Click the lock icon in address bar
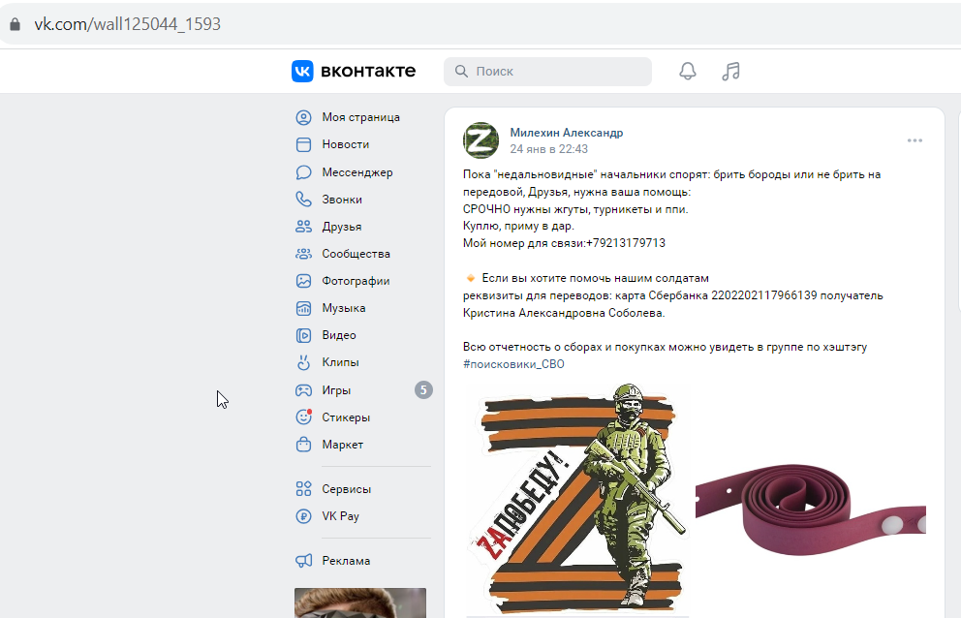Viewport: 961px width, 618px height. 15,24
